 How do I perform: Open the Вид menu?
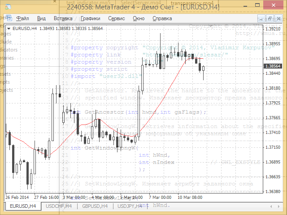click(41, 18)
